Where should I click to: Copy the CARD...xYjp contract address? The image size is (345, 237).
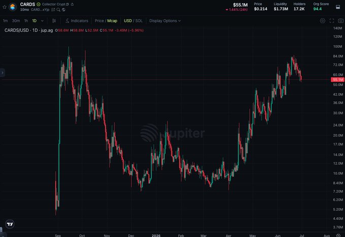[x=40, y=10]
